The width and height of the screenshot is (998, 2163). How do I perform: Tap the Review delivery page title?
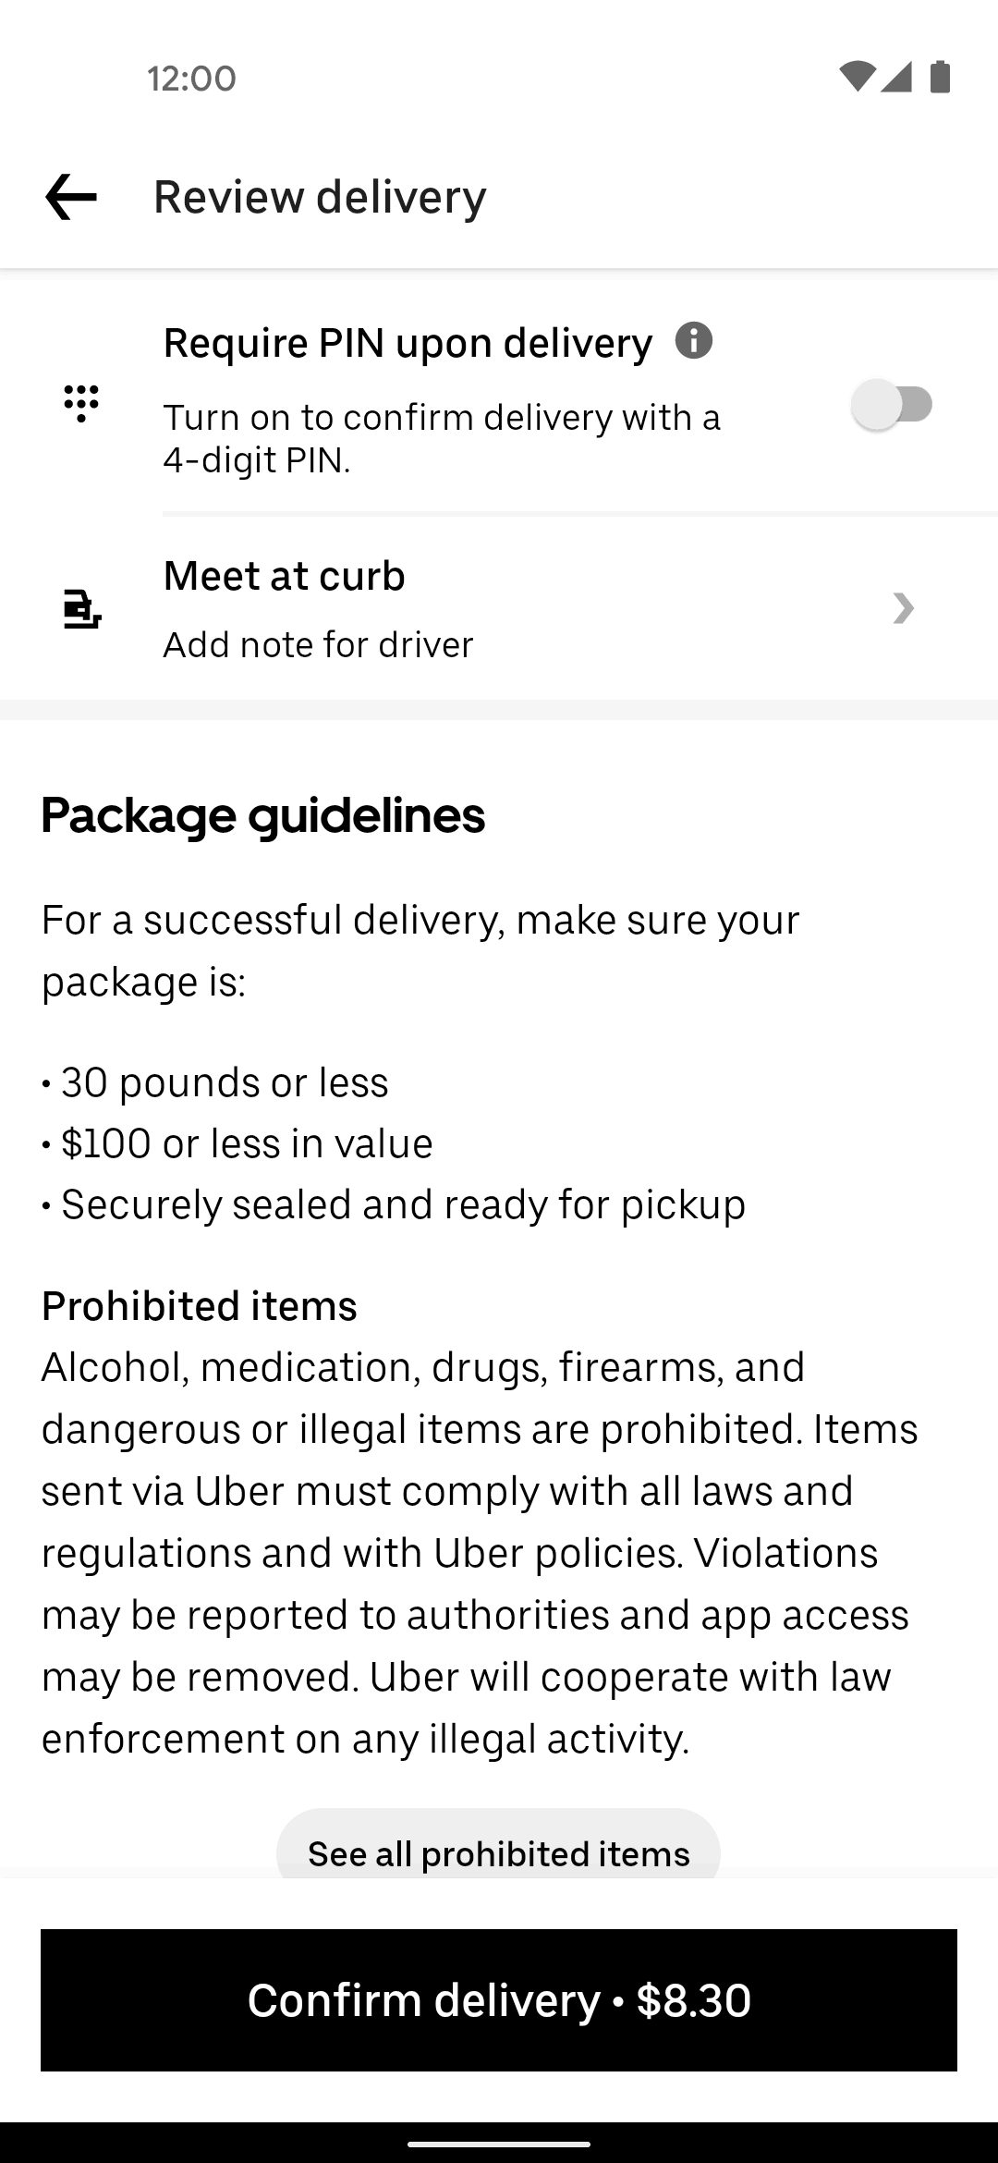[320, 197]
